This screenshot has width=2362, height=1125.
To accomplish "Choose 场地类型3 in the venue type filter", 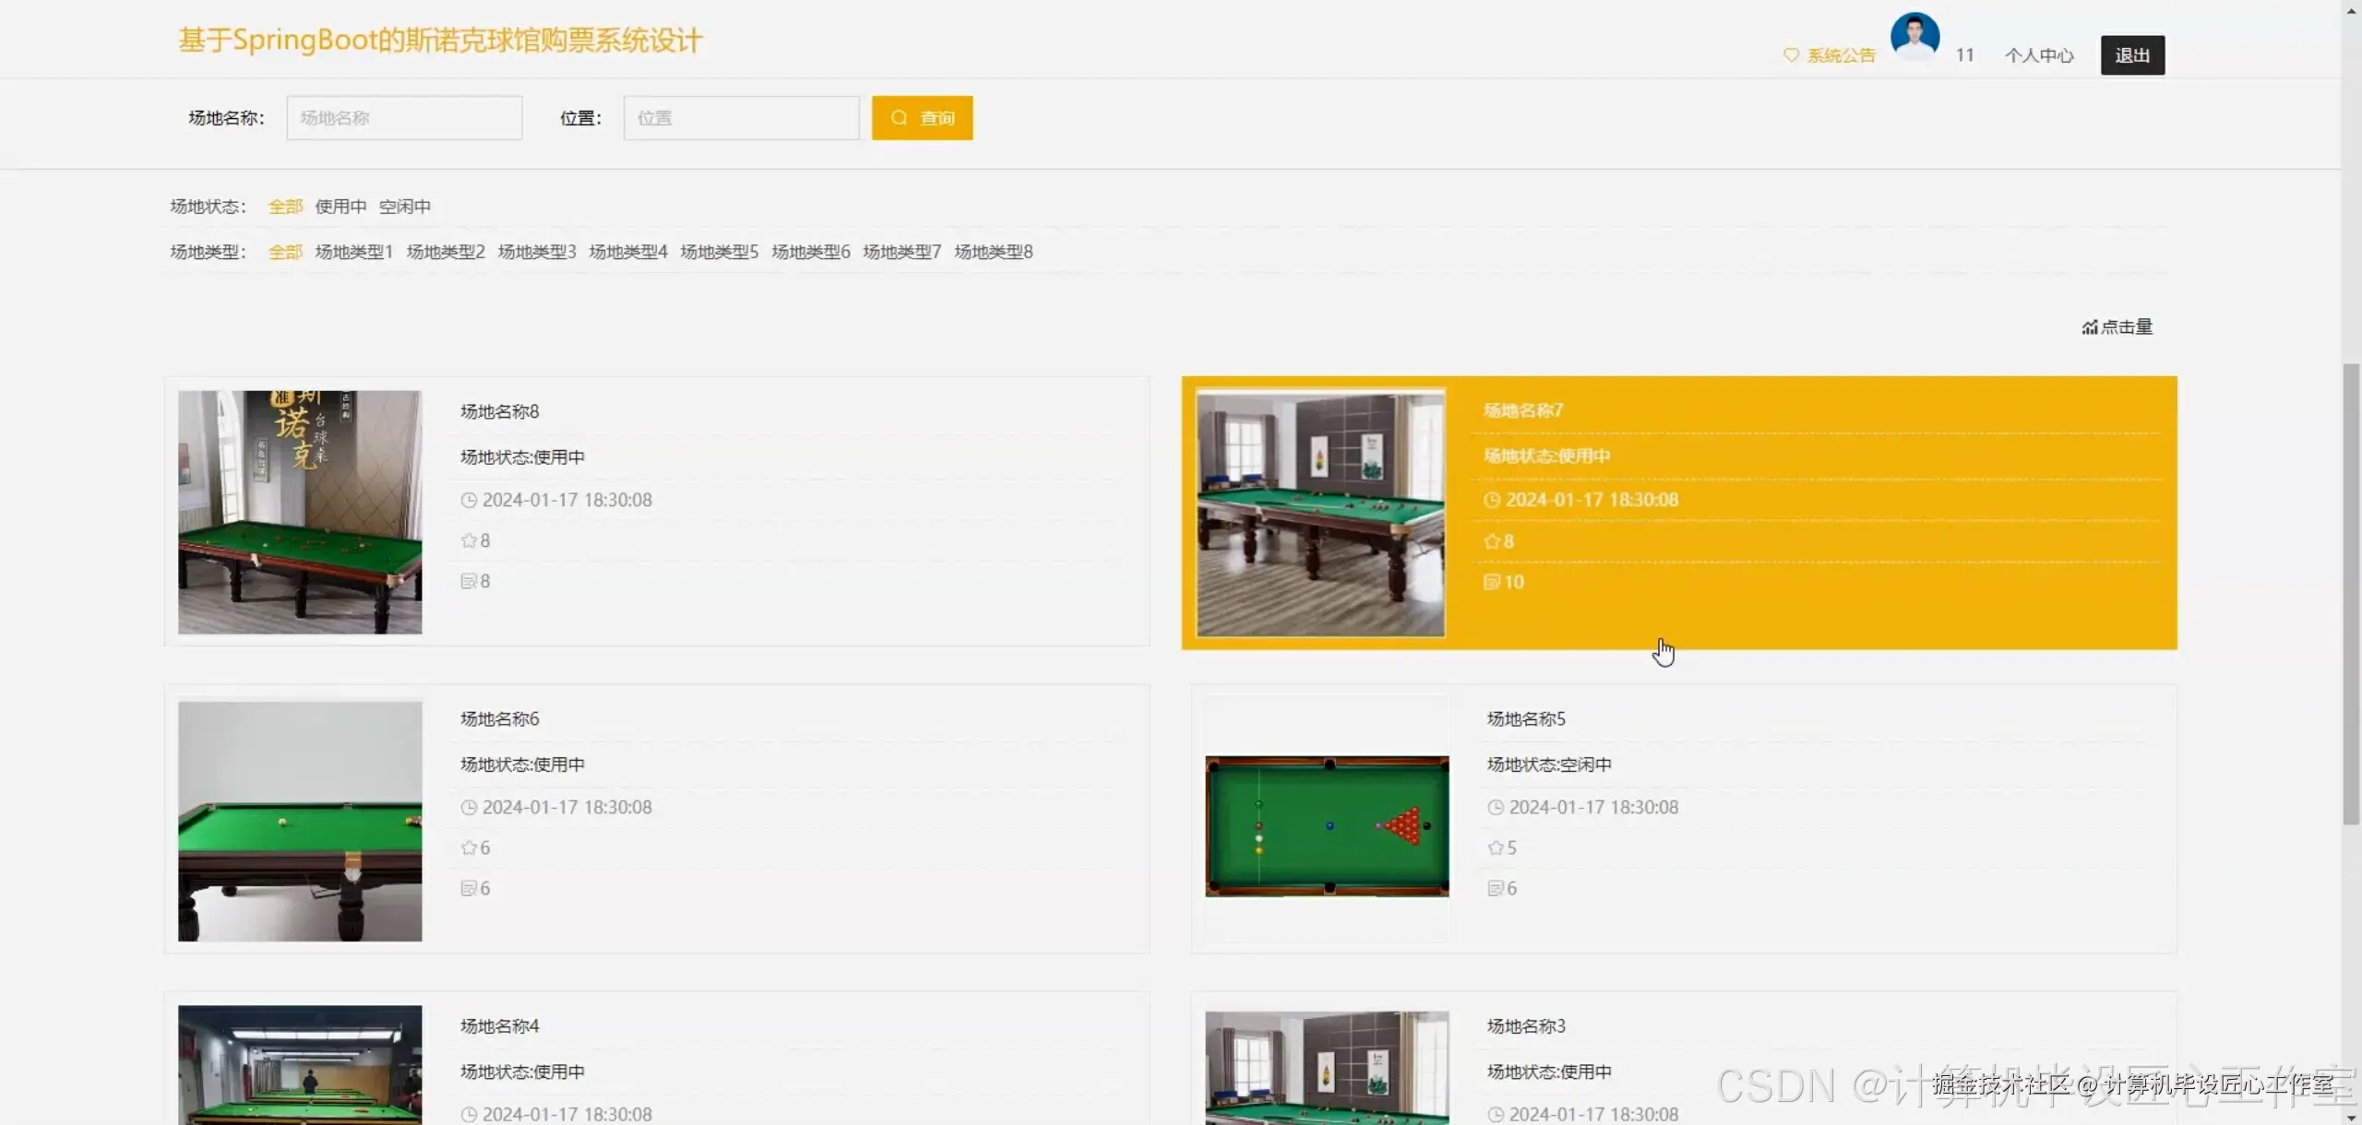I will click(x=536, y=252).
